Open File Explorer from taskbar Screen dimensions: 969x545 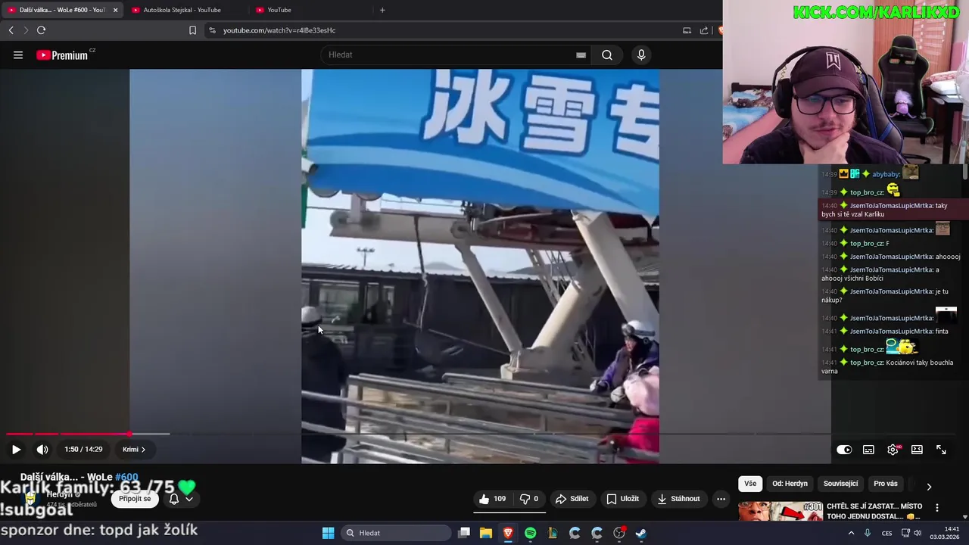486,533
